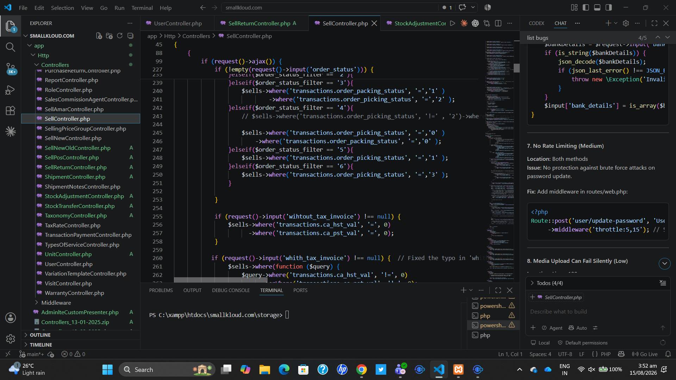The height and width of the screenshot is (380, 676).
Task: Click New File icon in Explorer header
Action: click(x=99, y=36)
